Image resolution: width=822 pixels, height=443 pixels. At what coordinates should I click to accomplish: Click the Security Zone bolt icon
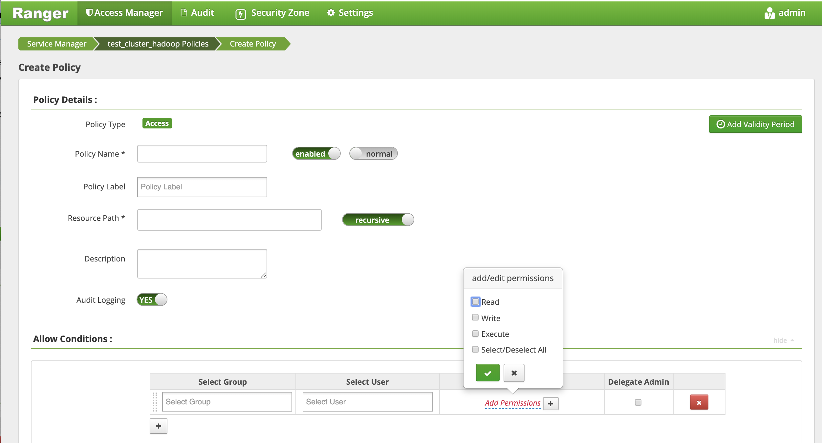click(241, 14)
